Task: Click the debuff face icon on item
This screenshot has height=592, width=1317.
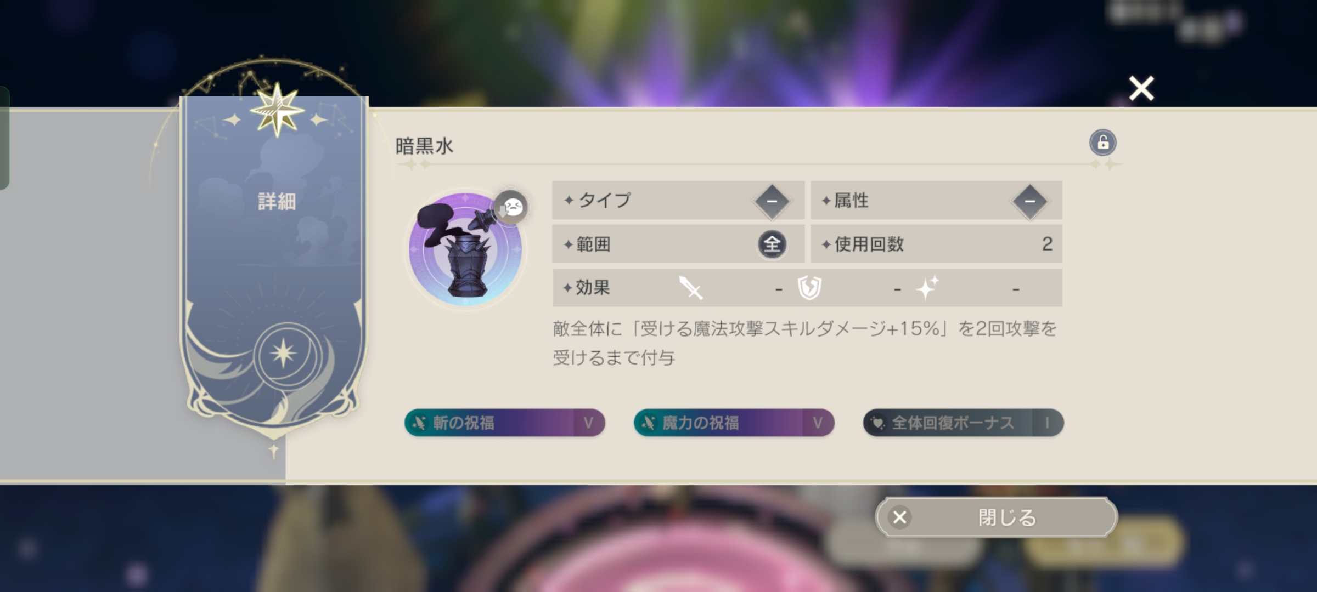Action: coord(511,207)
